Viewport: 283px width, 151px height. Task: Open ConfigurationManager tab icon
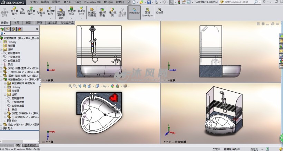[13, 29]
